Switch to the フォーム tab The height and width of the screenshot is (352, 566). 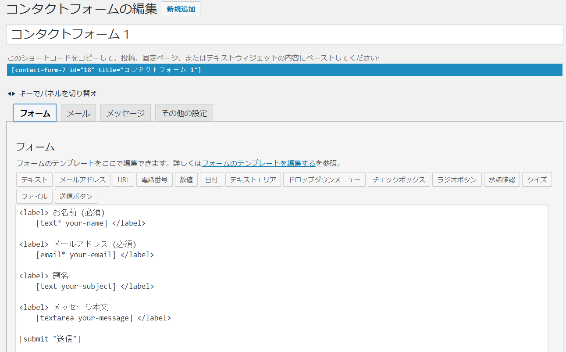[x=35, y=113]
